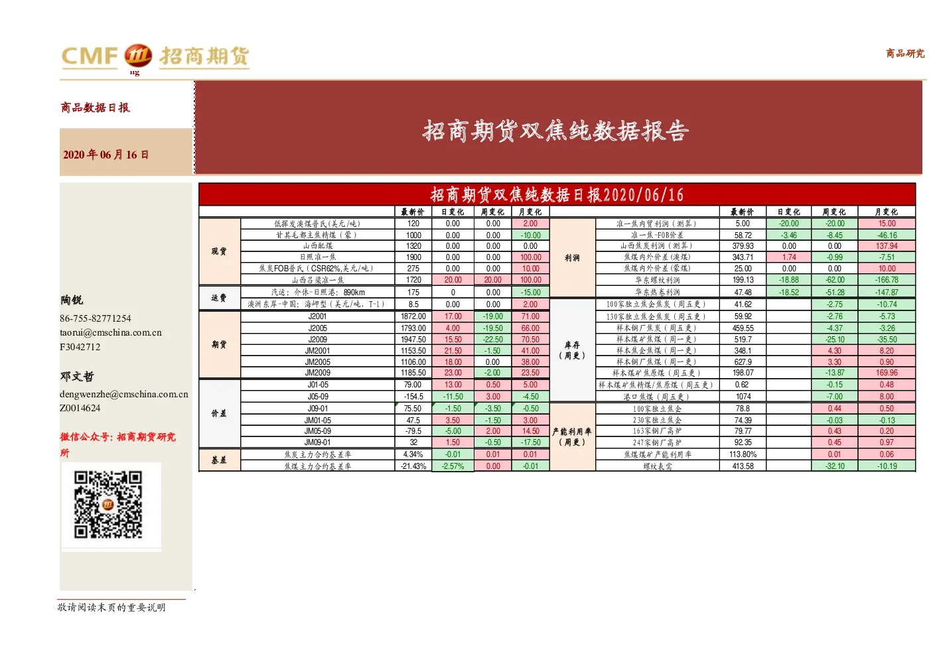The image size is (931, 658).
Task: Click the basis rate value 4.34%
Action: click(x=413, y=454)
